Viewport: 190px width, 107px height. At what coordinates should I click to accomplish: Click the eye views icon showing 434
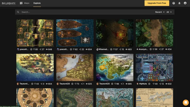[x=166, y=49]
